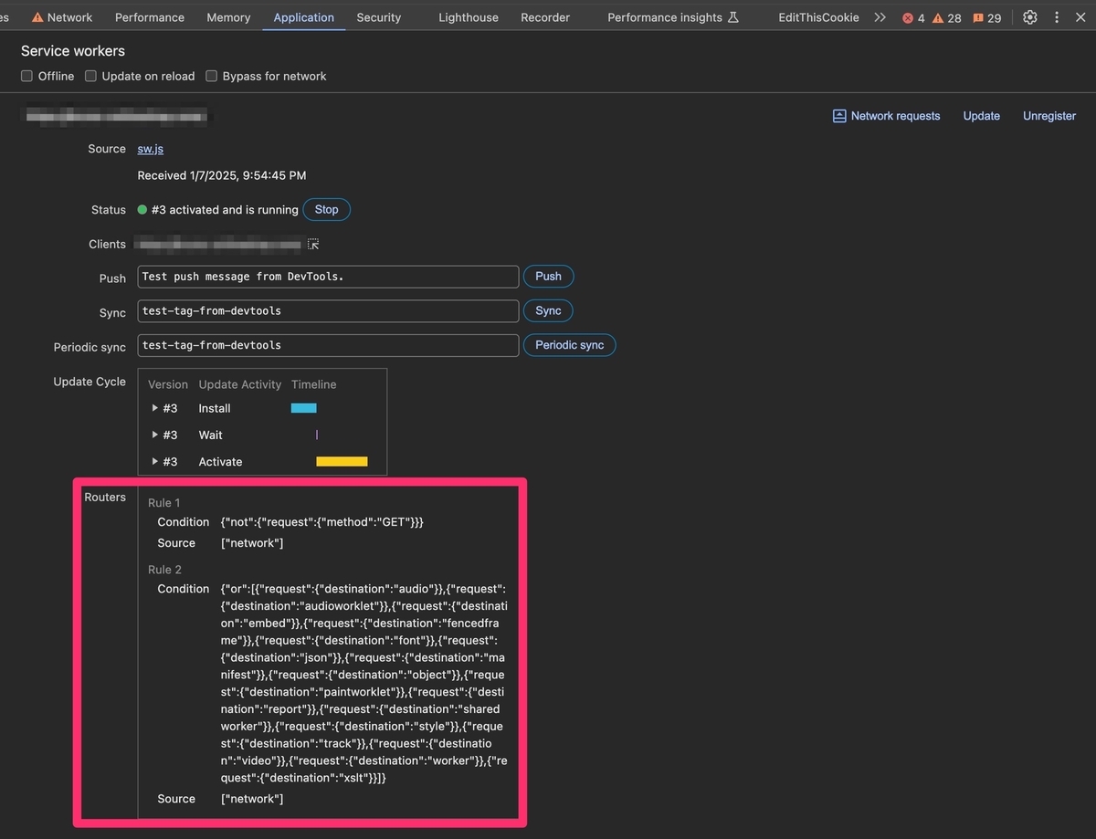The height and width of the screenshot is (839, 1096).
Task: Open the sw.js source link
Action: (151, 149)
